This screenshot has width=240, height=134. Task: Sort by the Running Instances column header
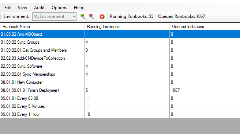tap(127, 27)
